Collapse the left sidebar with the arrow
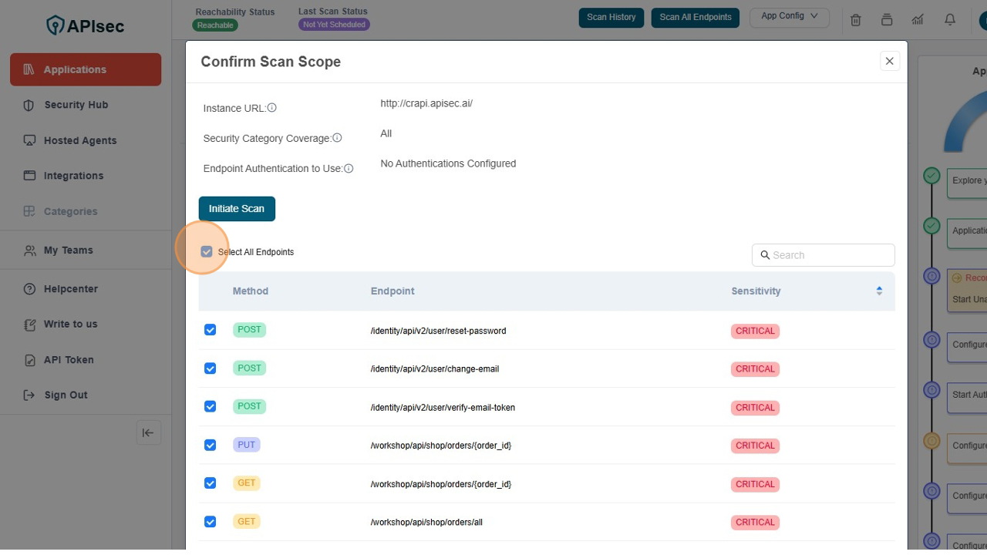This screenshot has height=555, width=987. click(x=148, y=432)
